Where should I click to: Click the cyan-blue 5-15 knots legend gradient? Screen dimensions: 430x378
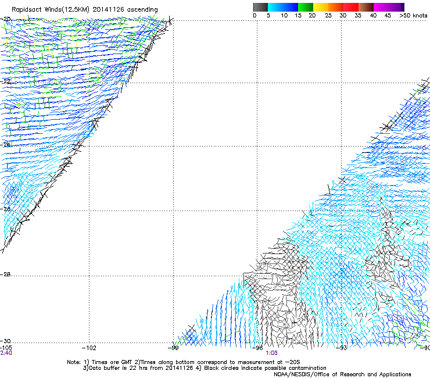point(283,7)
